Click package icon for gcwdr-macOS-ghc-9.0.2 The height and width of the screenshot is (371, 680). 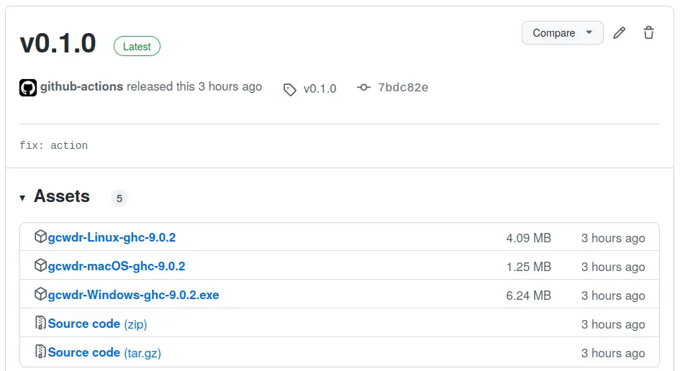click(40, 265)
